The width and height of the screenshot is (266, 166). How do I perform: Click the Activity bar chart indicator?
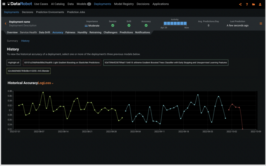[175, 23]
